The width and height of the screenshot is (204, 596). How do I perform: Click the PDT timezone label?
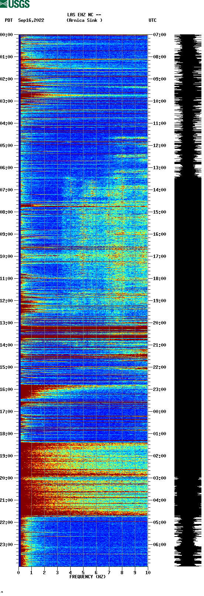click(x=9, y=20)
